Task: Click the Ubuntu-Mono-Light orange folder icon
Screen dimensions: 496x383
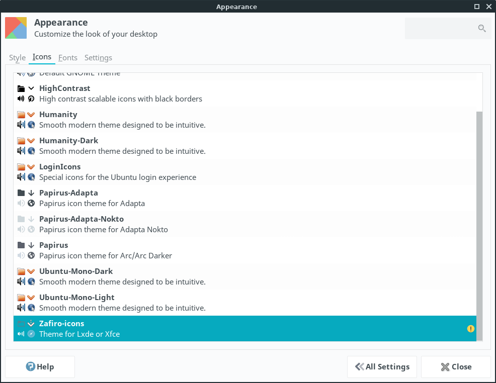Action: coord(21,298)
